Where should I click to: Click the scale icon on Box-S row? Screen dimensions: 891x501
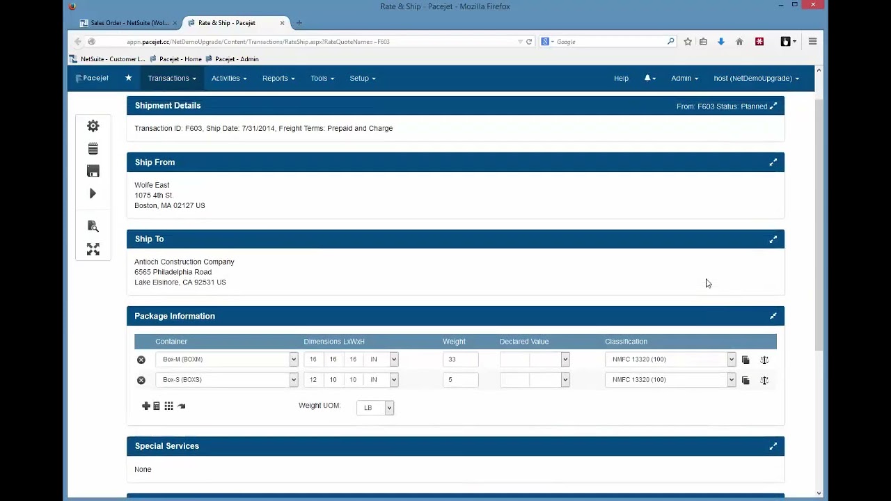pos(764,380)
